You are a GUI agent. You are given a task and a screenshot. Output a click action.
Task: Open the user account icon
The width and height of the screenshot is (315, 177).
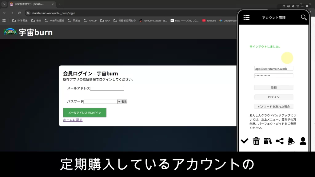(303, 141)
